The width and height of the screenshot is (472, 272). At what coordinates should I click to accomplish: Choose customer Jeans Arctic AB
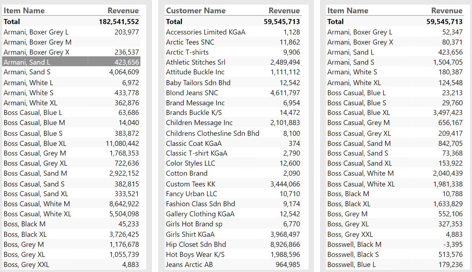click(x=189, y=264)
